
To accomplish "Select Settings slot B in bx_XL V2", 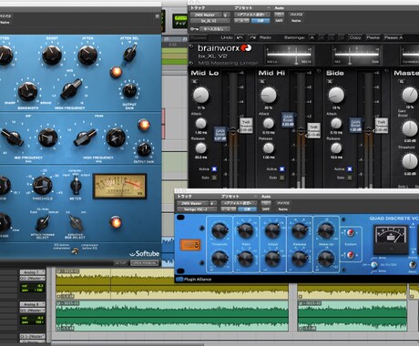I will pos(322,37).
